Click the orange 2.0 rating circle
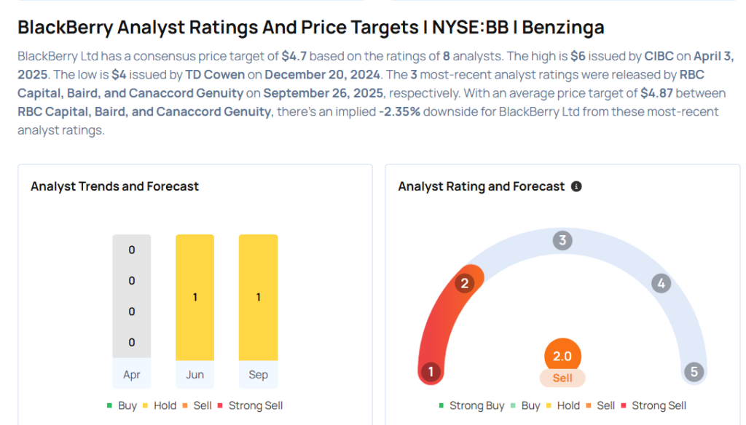Viewport: 746px width, 425px height. pos(562,357)
